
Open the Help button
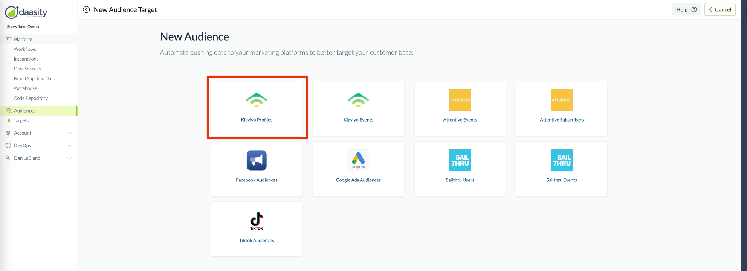pos(686,10)
